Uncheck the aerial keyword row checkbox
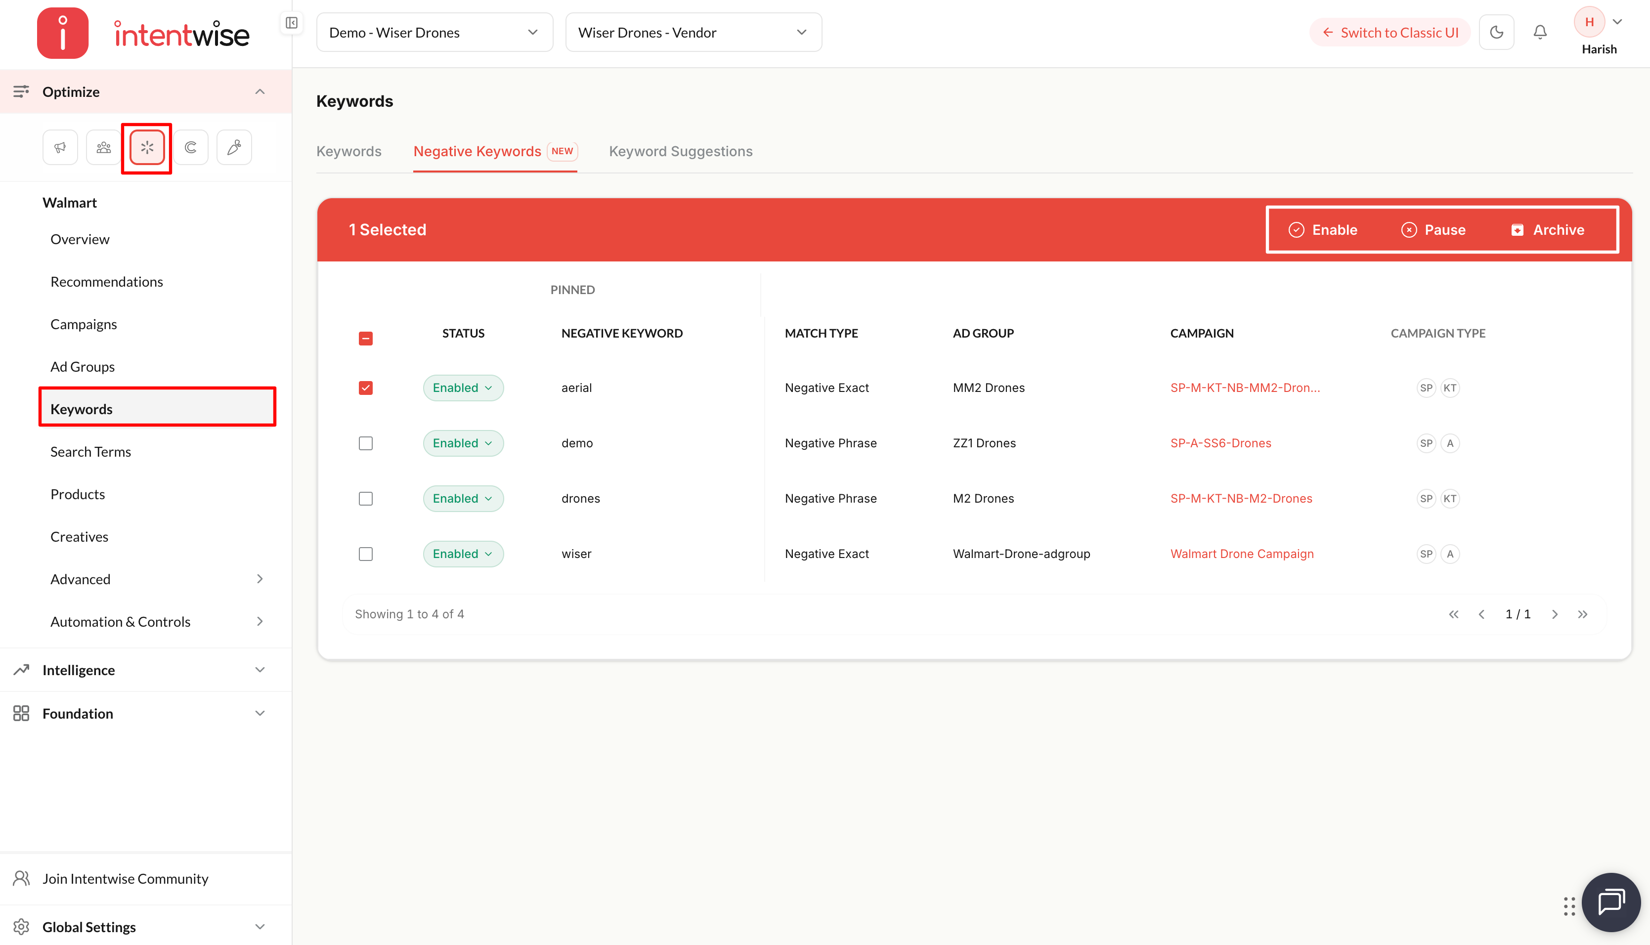Screen dimensions: 1650x945 pos(366,388)
